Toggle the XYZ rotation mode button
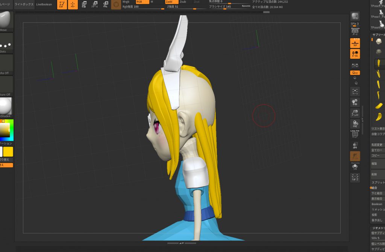The width and height of the screenshot is (385, 252). [x=355, y=73]
